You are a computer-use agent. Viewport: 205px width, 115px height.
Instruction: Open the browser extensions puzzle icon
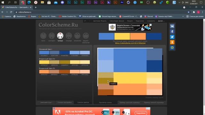coord(194,12)
